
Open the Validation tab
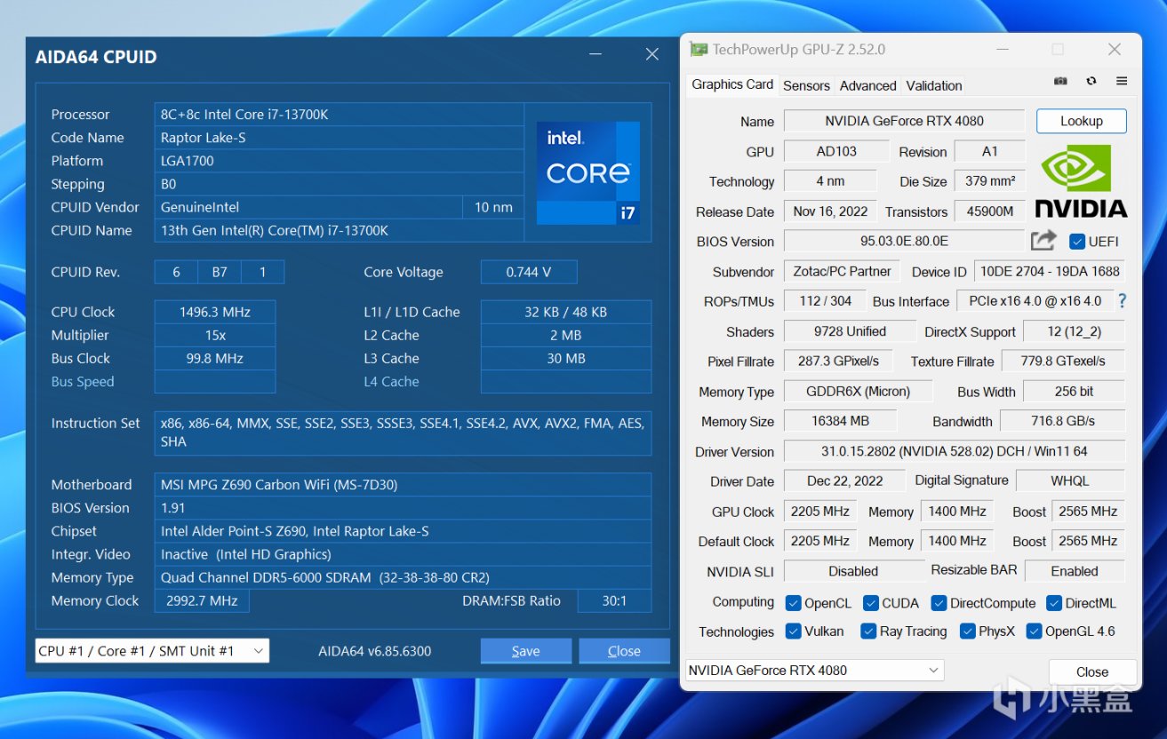[x=933, y=85]
